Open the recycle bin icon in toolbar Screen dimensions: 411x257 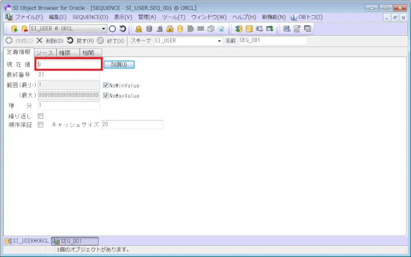[x=221, y=28]
